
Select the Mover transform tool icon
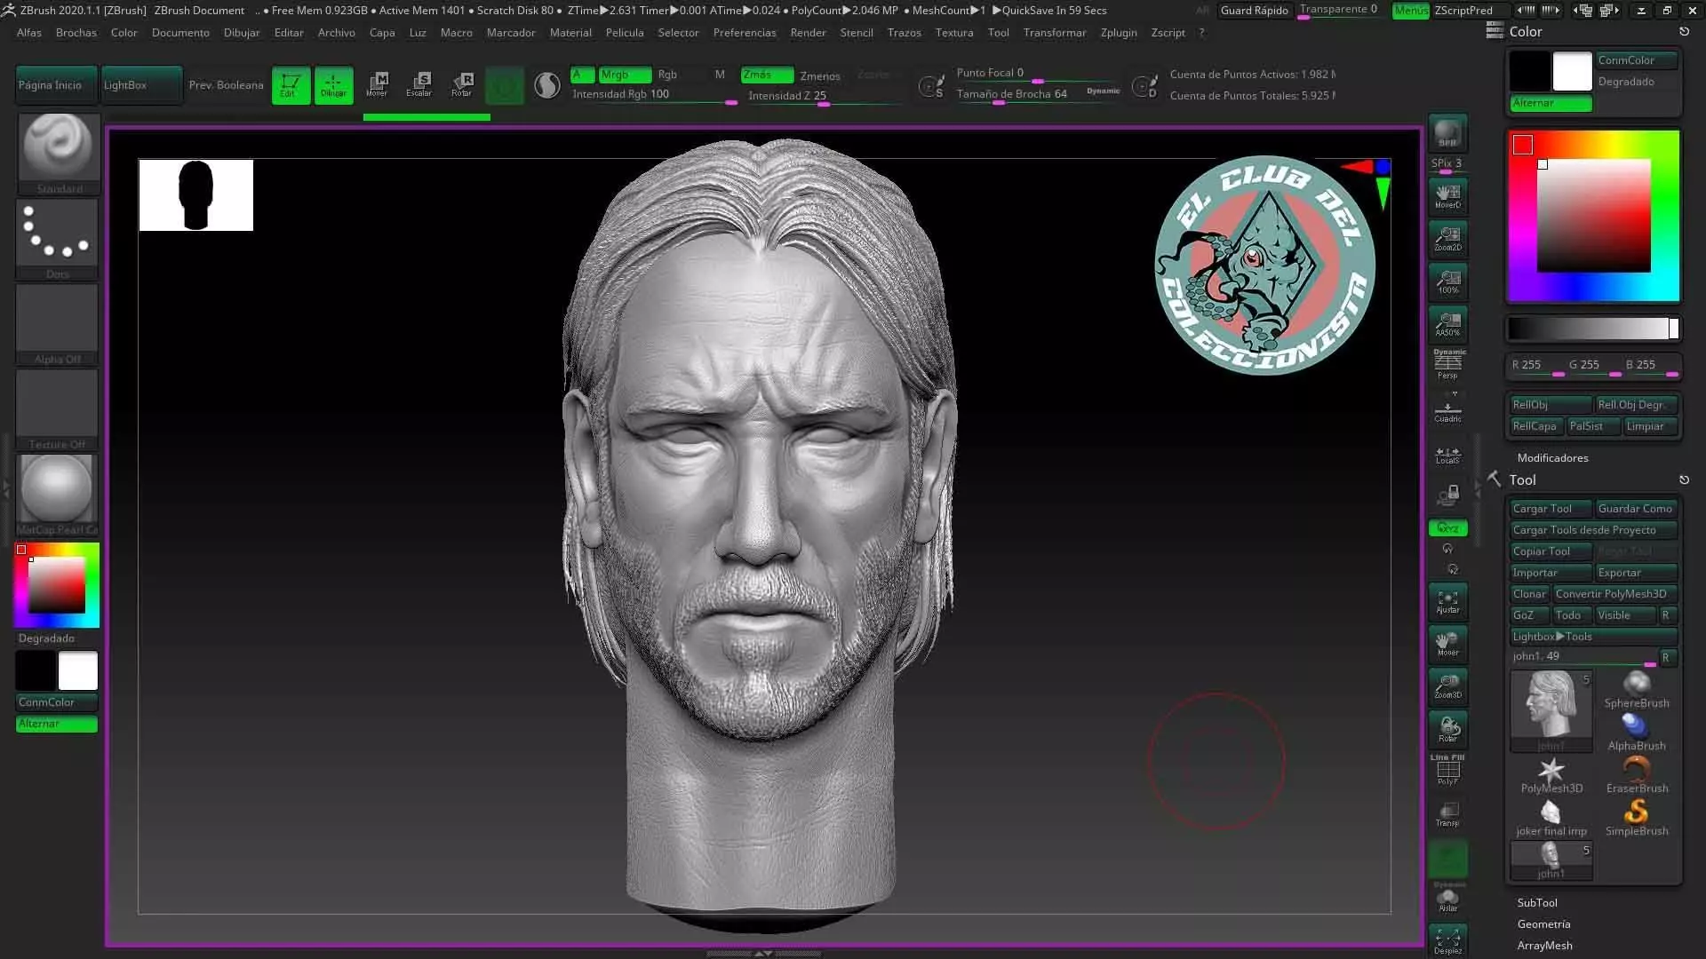(377, 84)
